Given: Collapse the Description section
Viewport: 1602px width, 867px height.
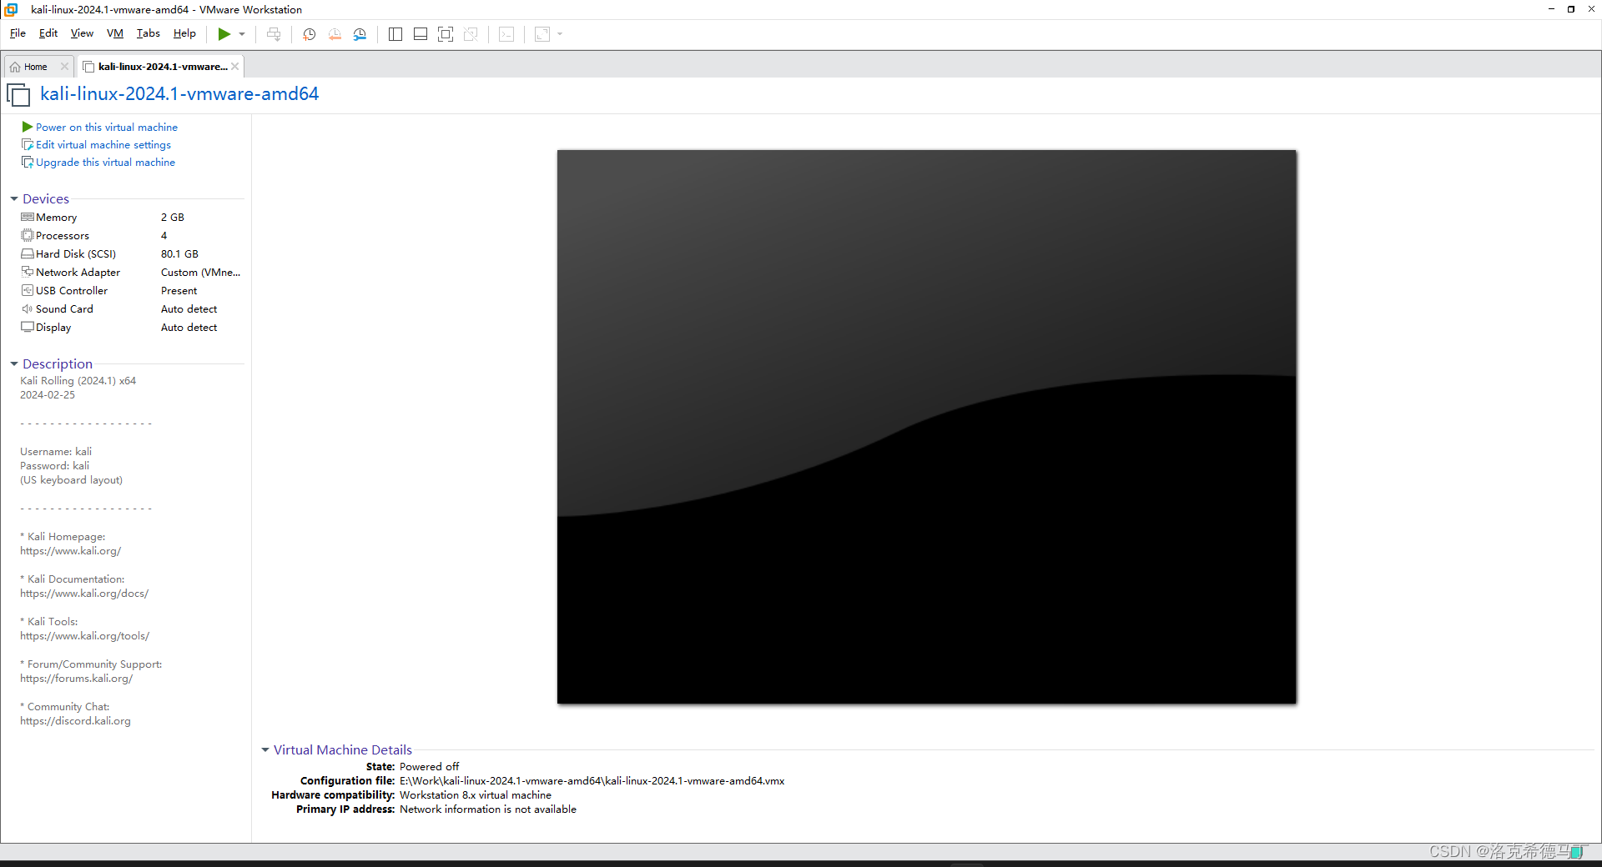Looking at the screenshot, I should tap(14, 363).
